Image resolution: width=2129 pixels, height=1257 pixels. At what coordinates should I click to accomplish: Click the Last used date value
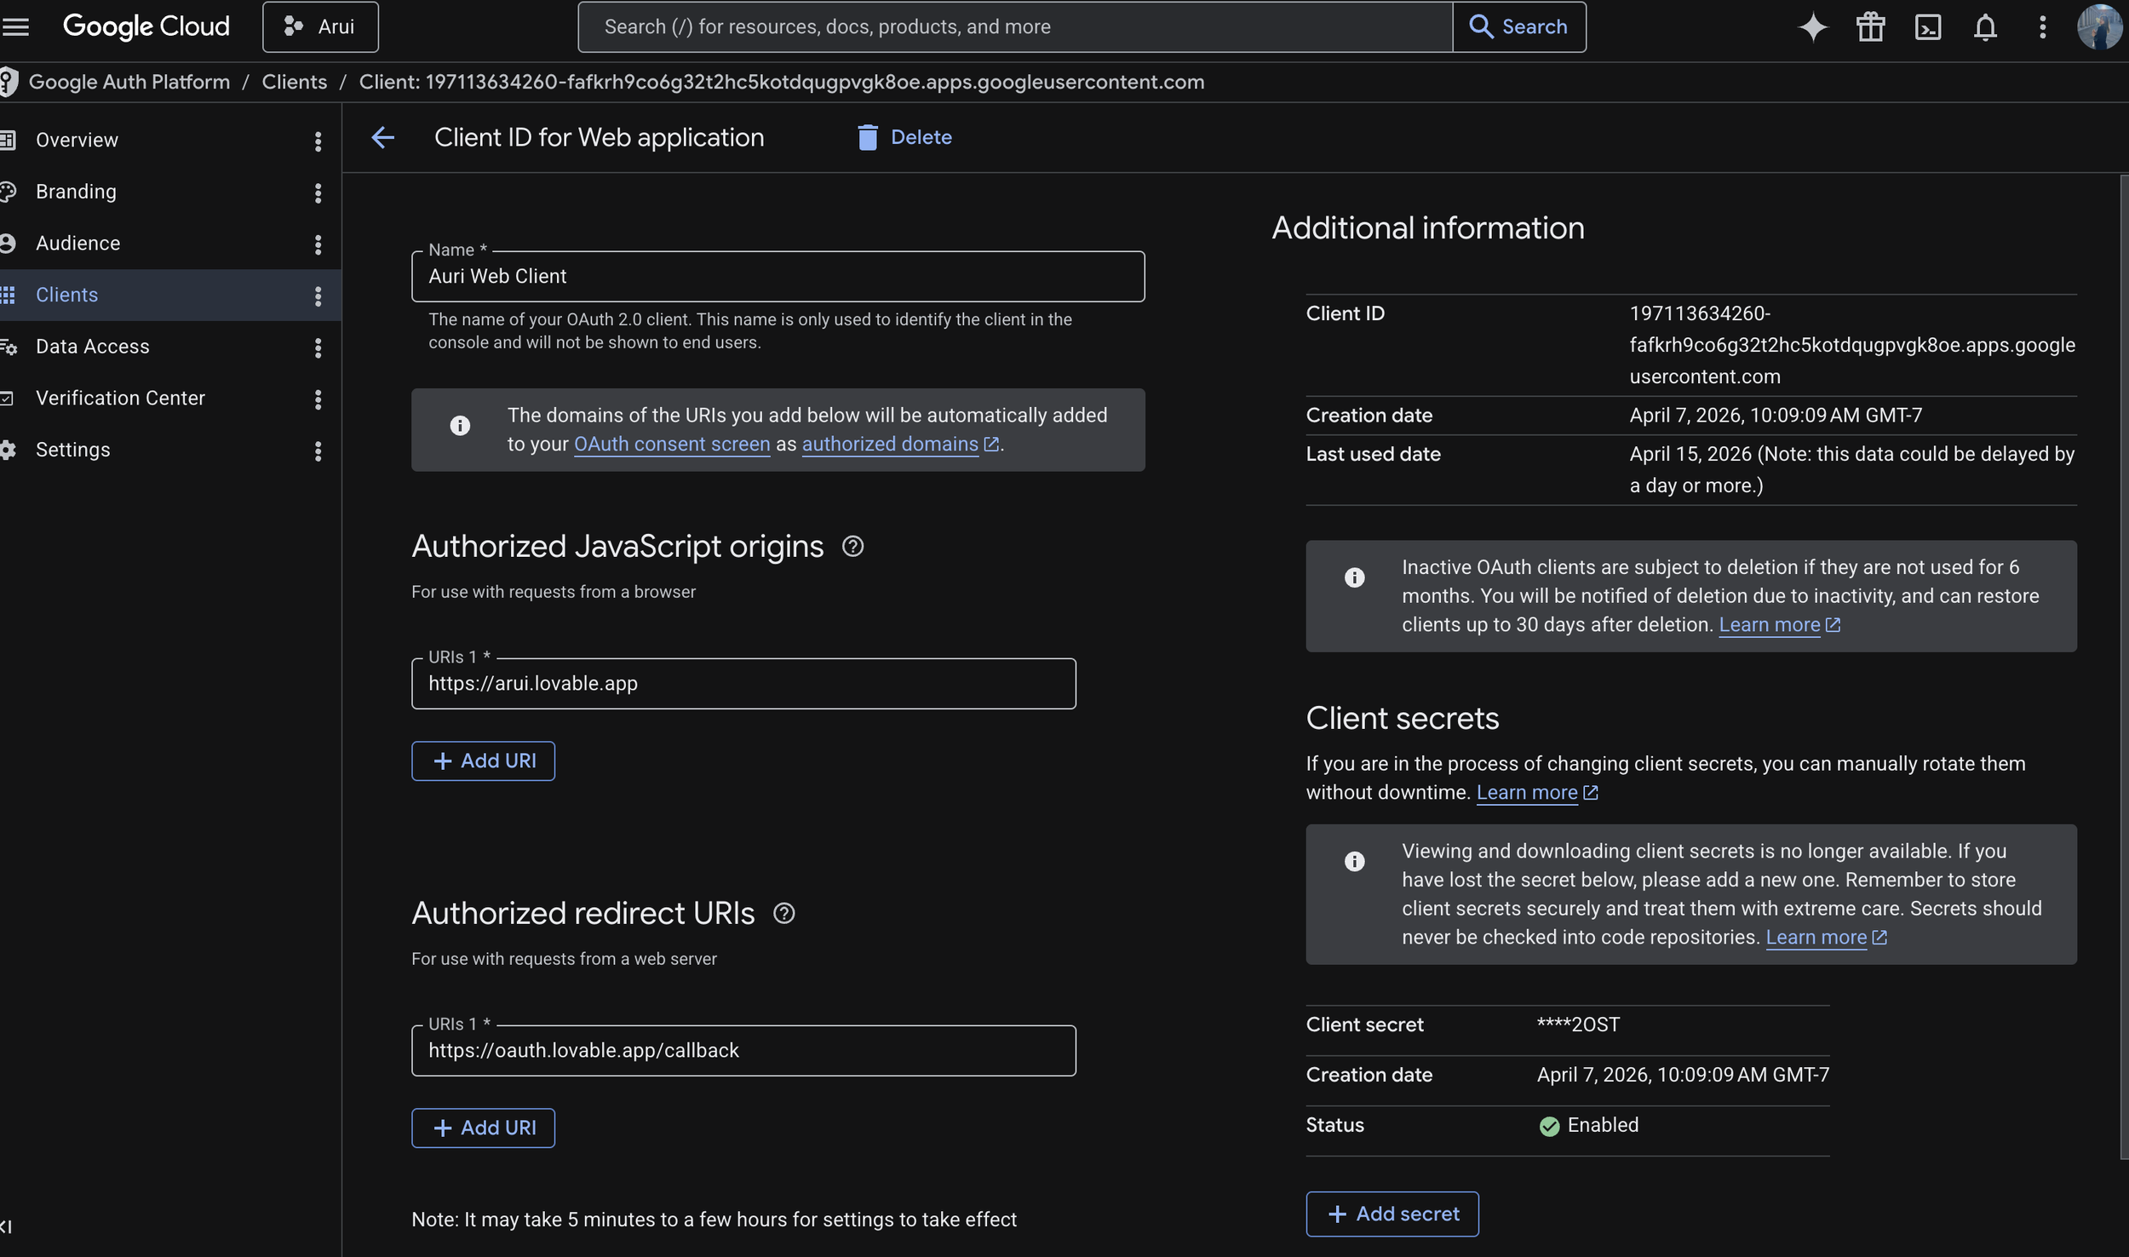(x=1852, y=469)
